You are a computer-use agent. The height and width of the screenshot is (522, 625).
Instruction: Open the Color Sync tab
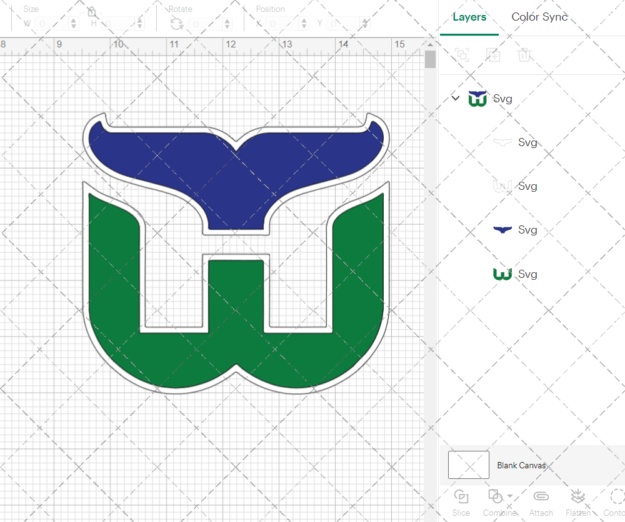click(x=539, y=17)
